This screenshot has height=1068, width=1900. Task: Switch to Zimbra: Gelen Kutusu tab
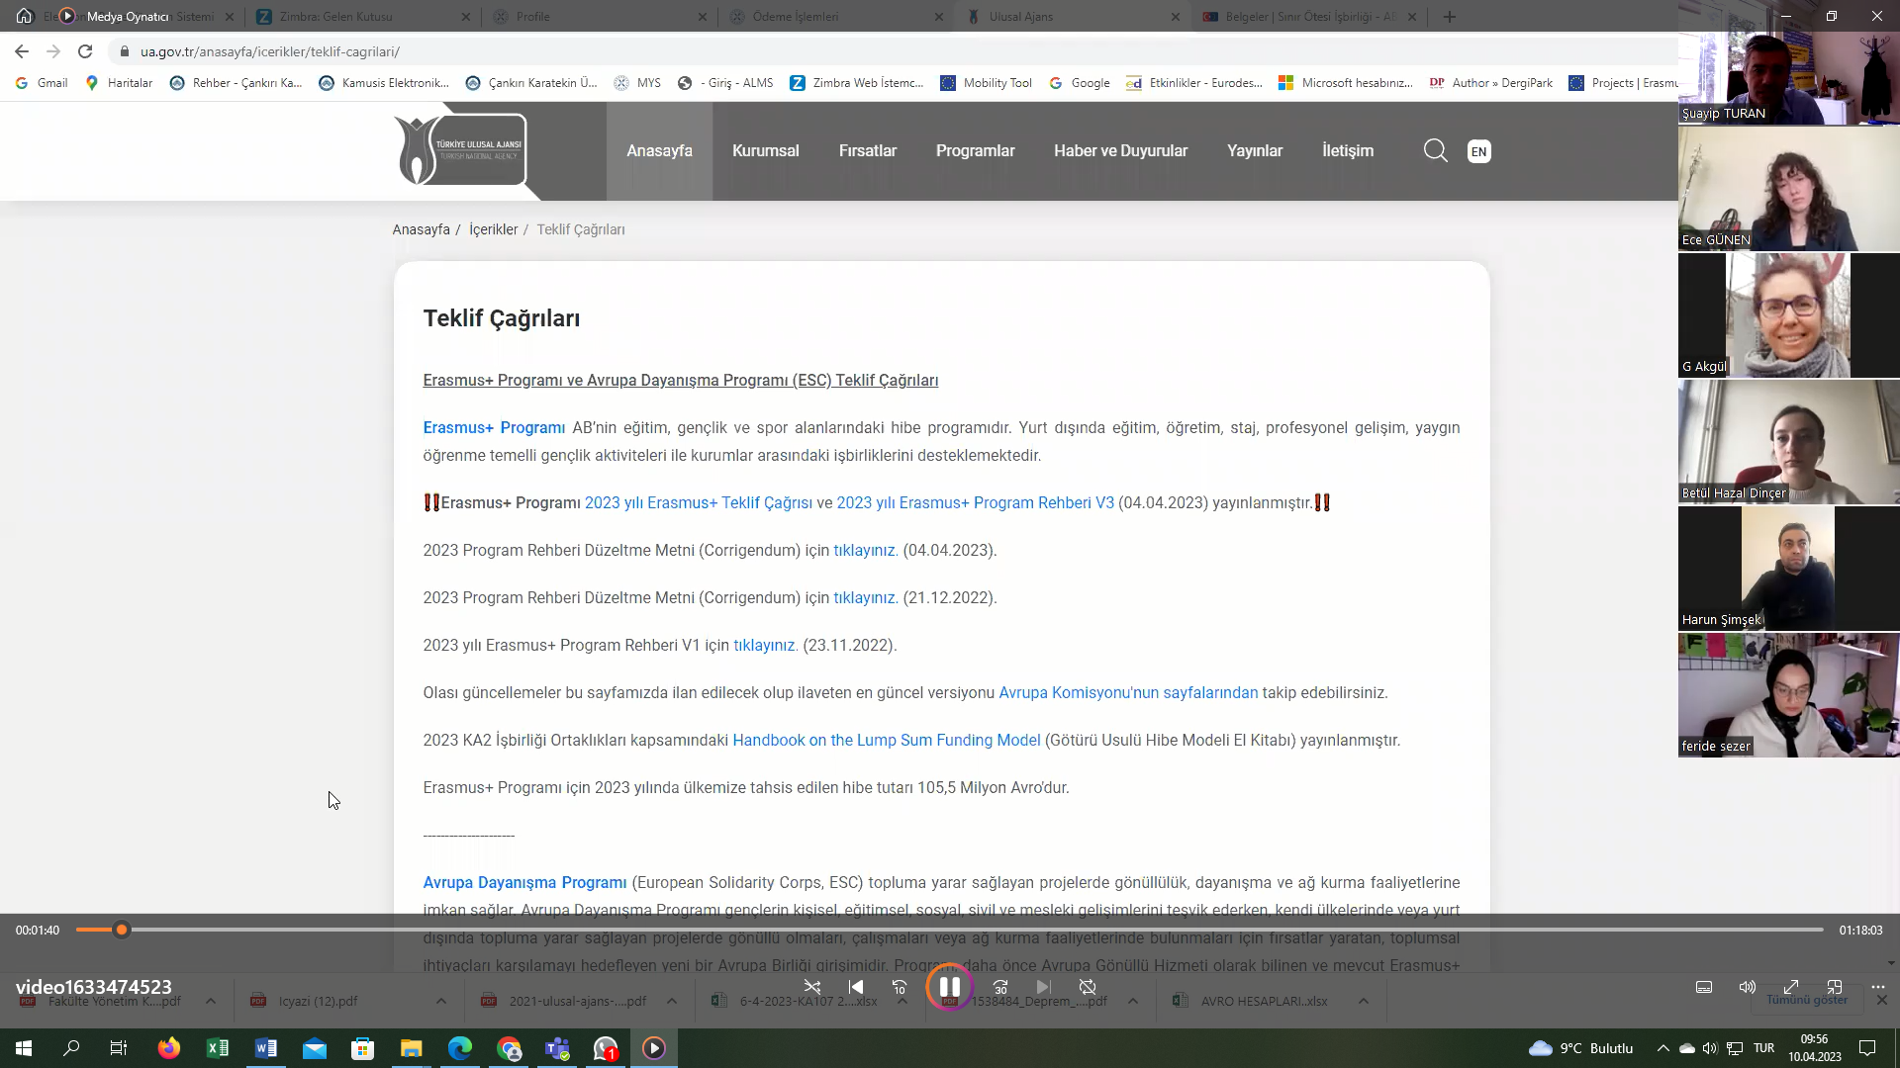point(361,17)
